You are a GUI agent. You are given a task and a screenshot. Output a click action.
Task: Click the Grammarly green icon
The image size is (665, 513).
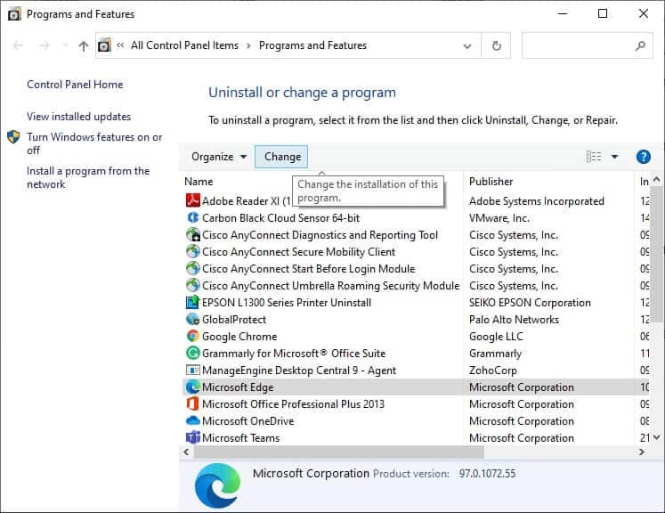coord(193,353)
